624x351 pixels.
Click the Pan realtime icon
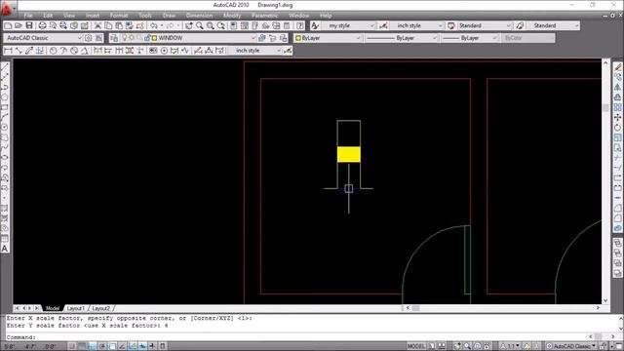(x=188, y=26)
